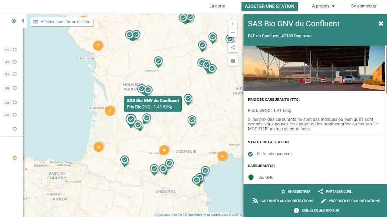This screenshot has width=387, height=217.
Task: Open the list view with the list icon
Action: coord(35,21)
